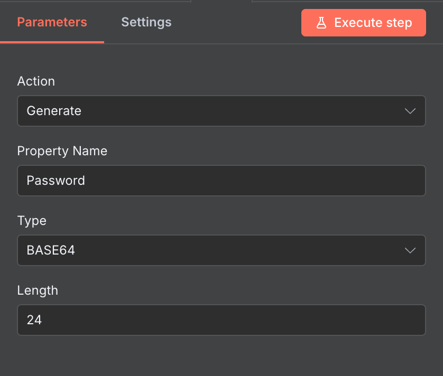Click inside the Length field

pos(222,319)
